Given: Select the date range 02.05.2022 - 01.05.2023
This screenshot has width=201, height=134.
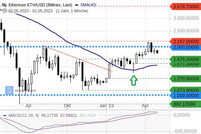Looking at the screenshot, I should [x=31, y=11].
